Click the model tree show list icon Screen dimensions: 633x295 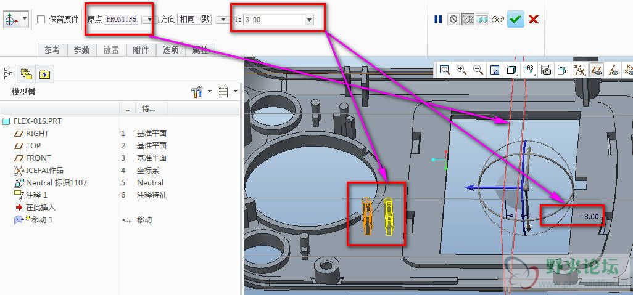[x=223, y=92]
